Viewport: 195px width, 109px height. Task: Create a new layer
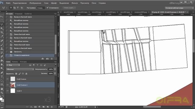point(48,107)
